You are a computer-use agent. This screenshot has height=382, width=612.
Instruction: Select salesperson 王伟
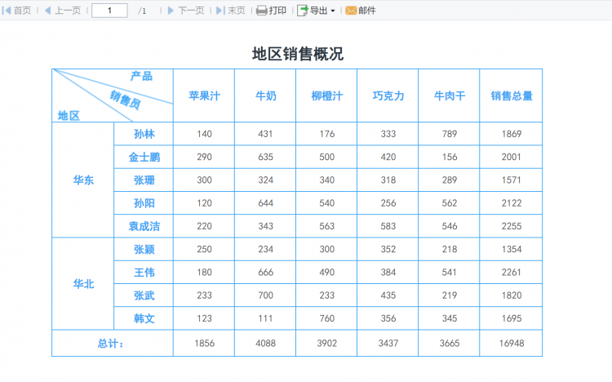pyautogui.click(x=144, y=273)
